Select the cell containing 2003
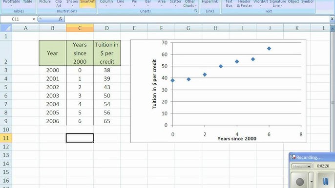The width and height of the screenshot is (335, 188). (53, 95)
